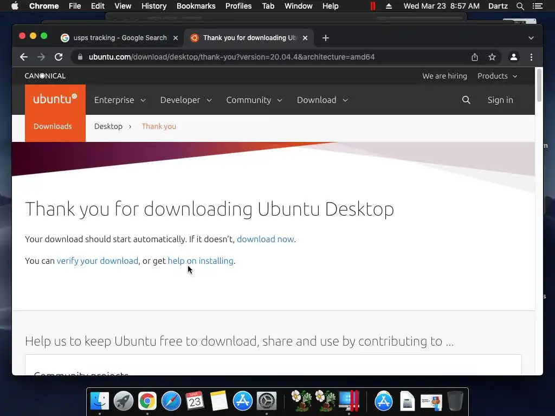Close the usps tracking tab
This screenshot has height=416, width=555.
coord(176,38)
